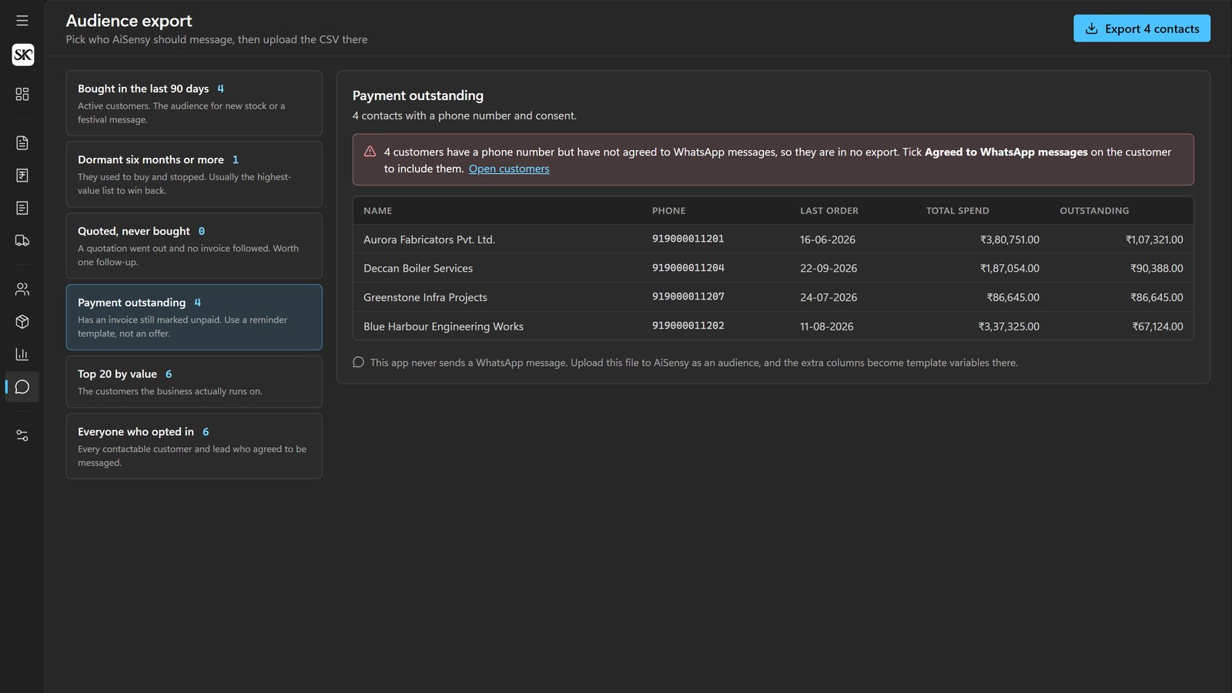1232x693 pixels.
Task: Open the reports bar chart icon in sidebar
Action: pos(22,354)
